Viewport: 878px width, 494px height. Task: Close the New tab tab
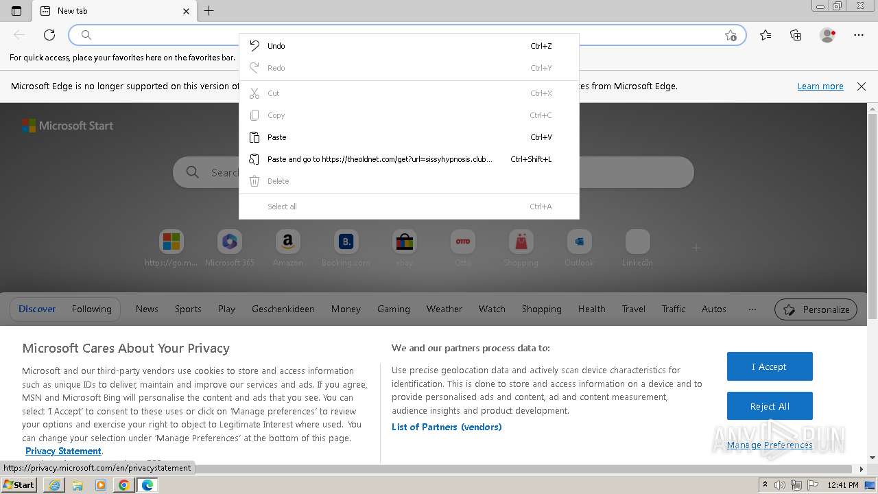tap(186, 11)
